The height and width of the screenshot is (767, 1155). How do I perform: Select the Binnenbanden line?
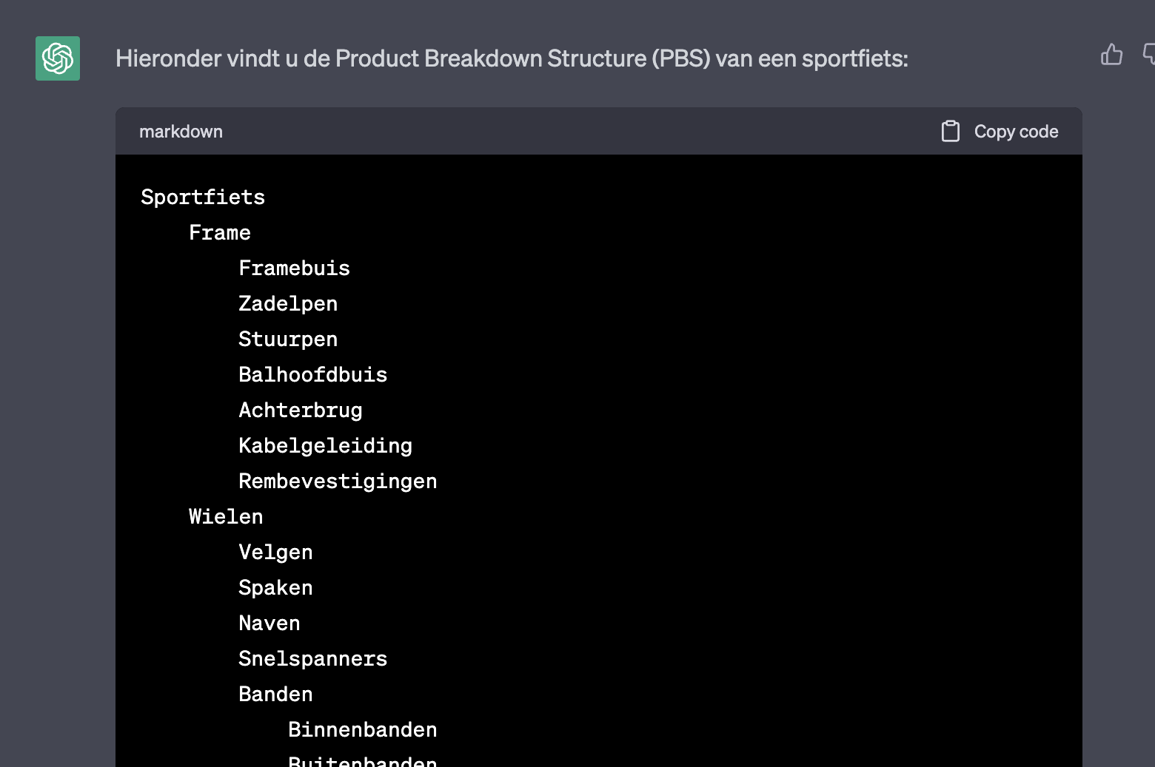[362, 729]
